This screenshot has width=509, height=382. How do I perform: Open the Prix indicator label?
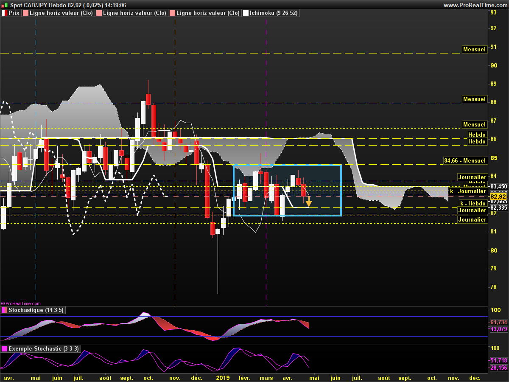point(14,13)
